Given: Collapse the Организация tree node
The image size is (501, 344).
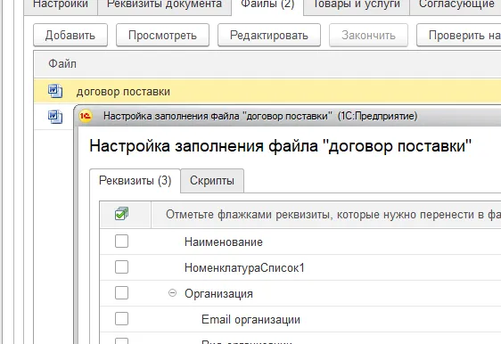Looking at the screenshot, I should [172, 293].
